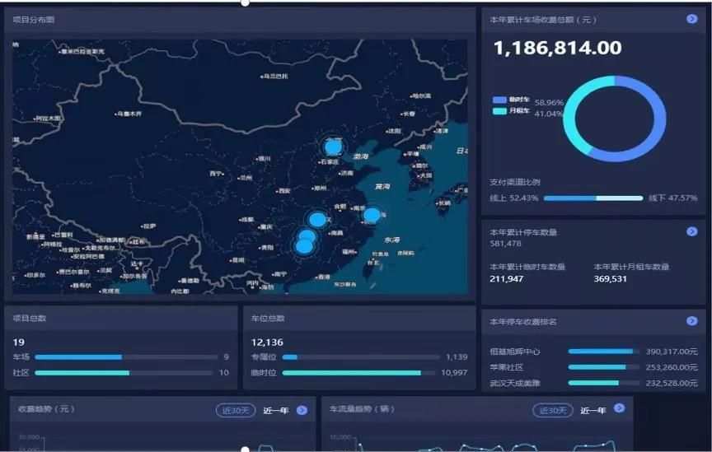
Task: Switch 收费趋势 chart to 近30天
Action: pos(235,410)
